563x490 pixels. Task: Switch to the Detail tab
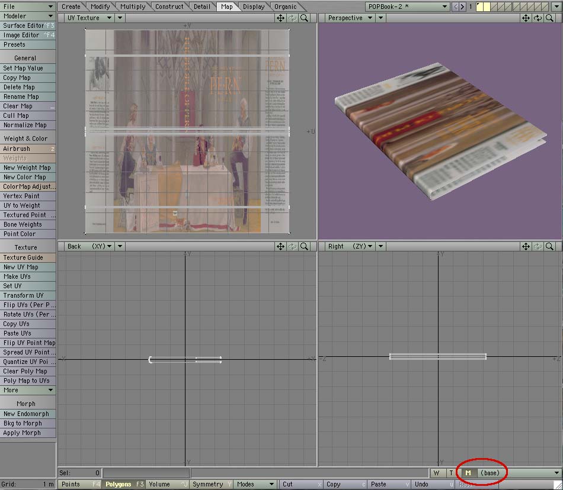(x=201, y=7)
